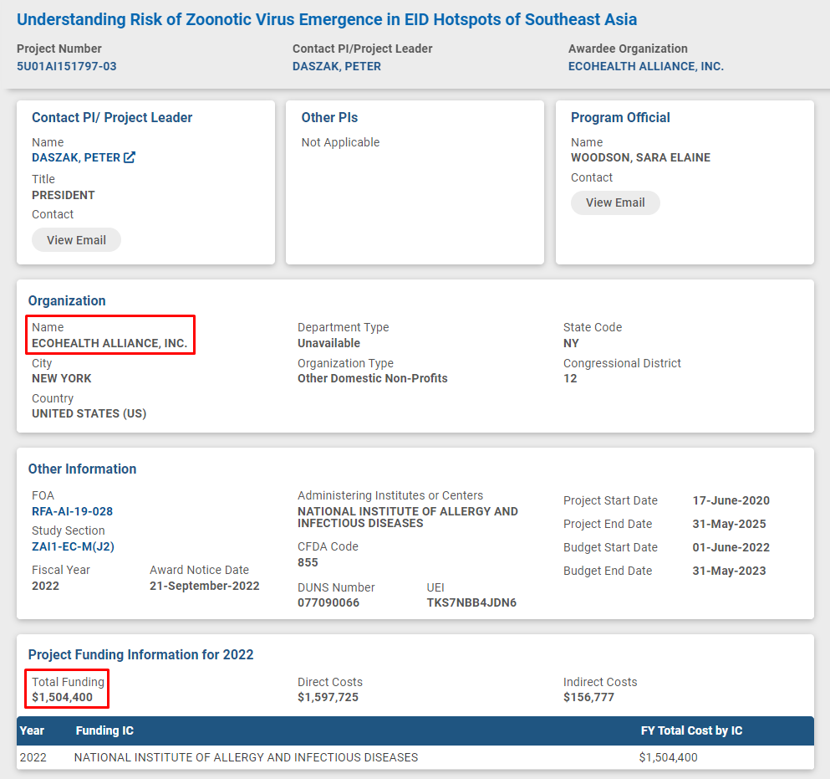The height and width of the screenshot is (779, 830).
Task: Click the project title about Zoonotic Virus Emergence
Action: point(327,19)
